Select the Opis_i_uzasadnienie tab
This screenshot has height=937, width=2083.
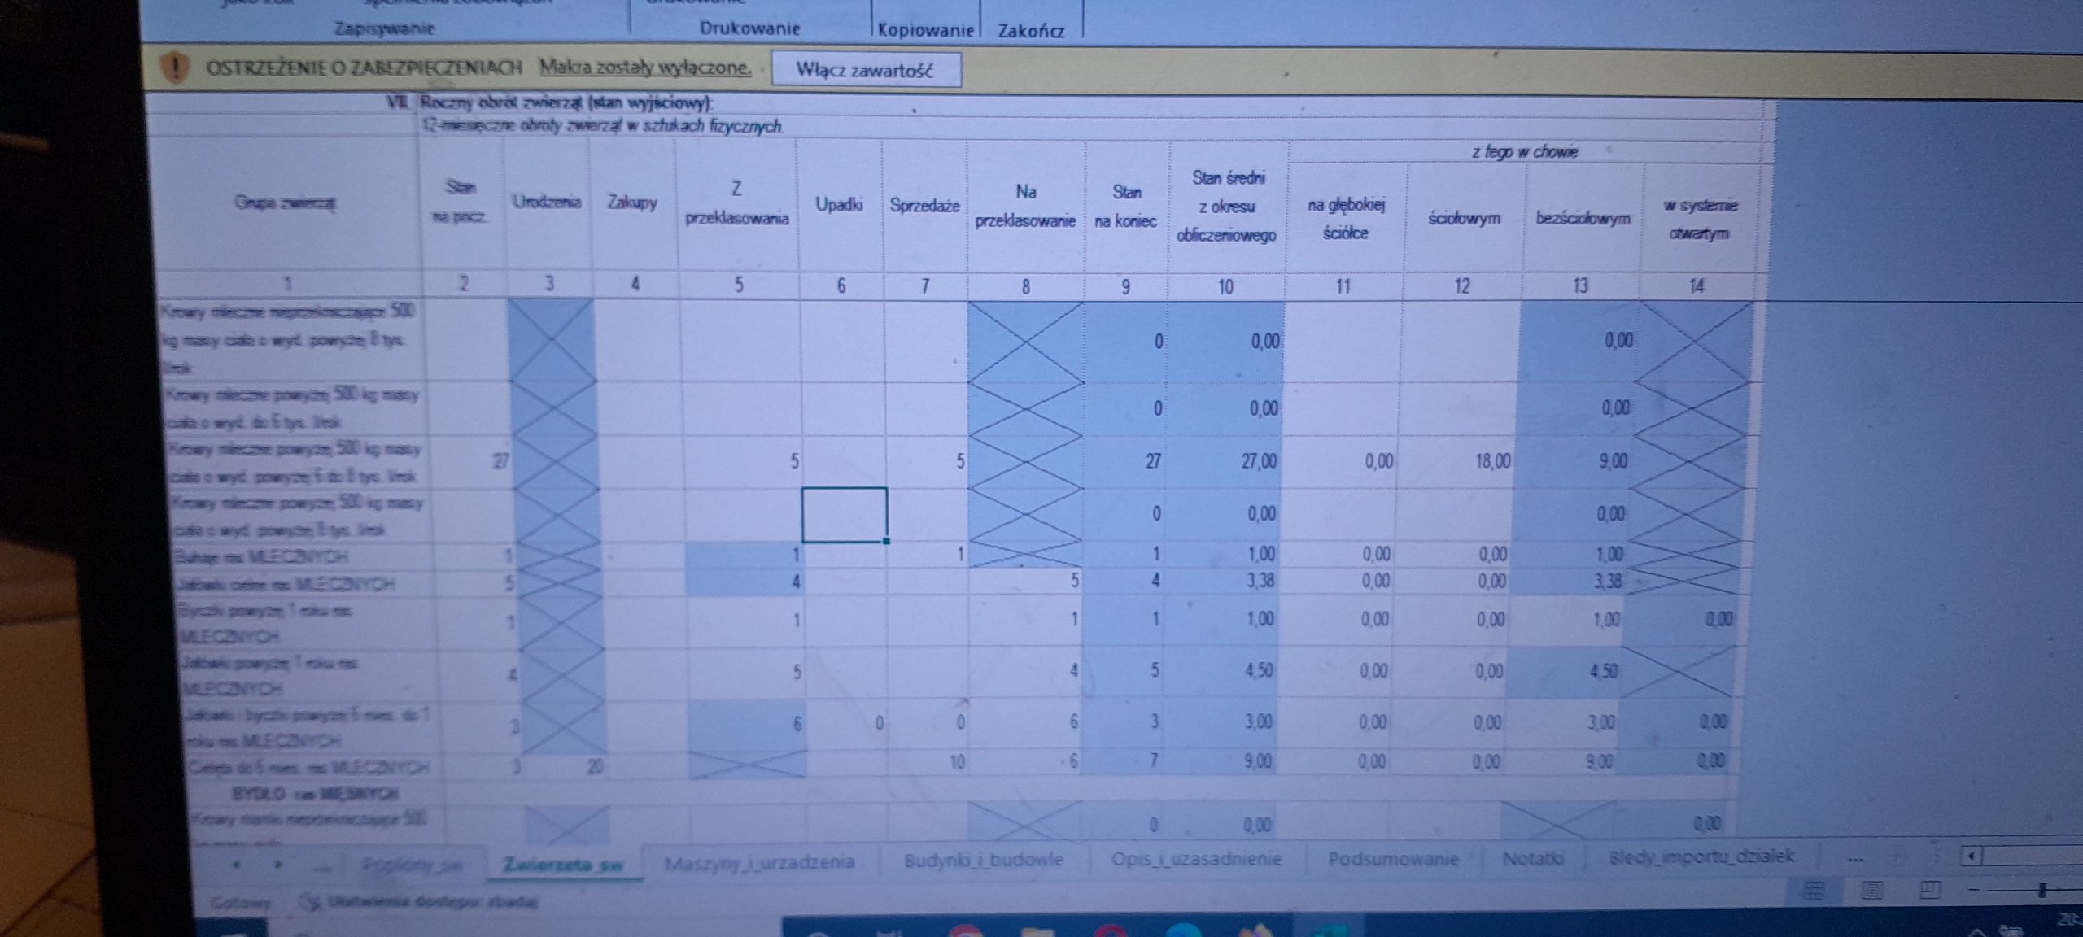tap(1196, 859)
